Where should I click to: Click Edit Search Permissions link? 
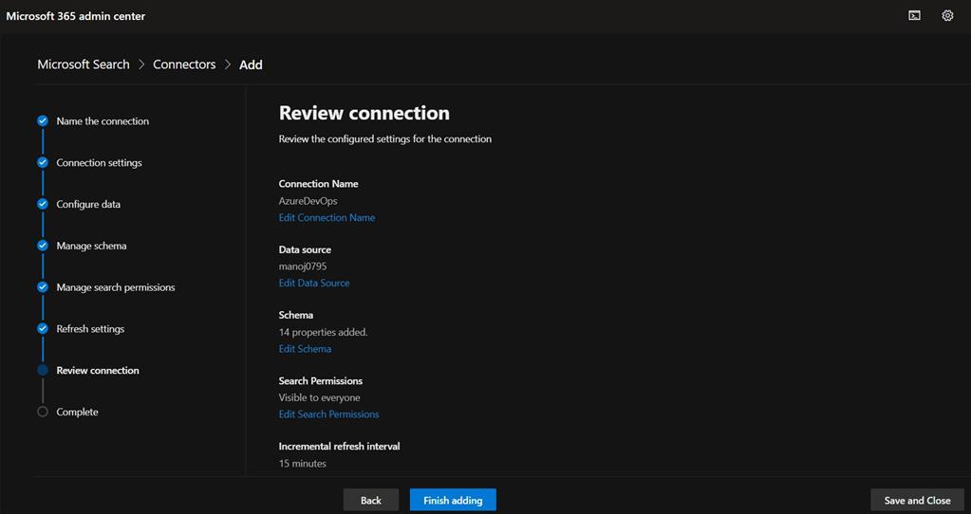328,414
